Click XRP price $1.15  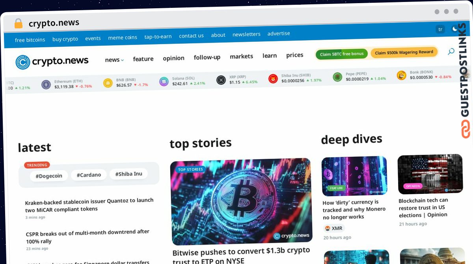point(235,82)
